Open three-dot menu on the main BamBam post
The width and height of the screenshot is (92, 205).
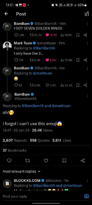[87, 96]
